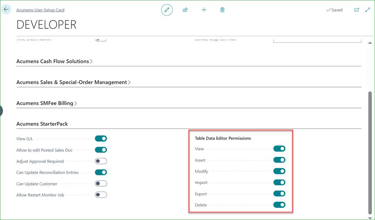Expand page with the diagonal arrows icon
The width and height of the screenshot is (375, 220).
368,10
